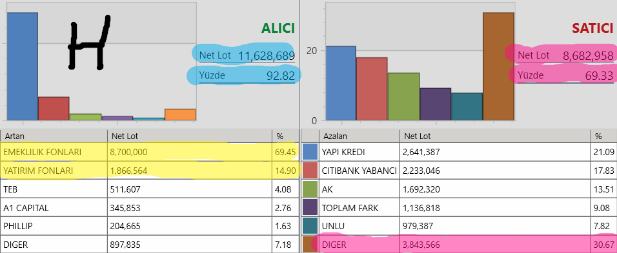This screenshot has height=253, width=617.
Task: Click the tall blue bar in ALICI chart
Action: pyautogui.click(x=23, y=66)
